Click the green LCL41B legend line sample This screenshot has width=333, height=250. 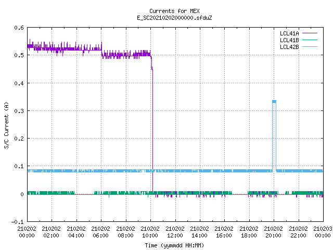click(310, 40)
